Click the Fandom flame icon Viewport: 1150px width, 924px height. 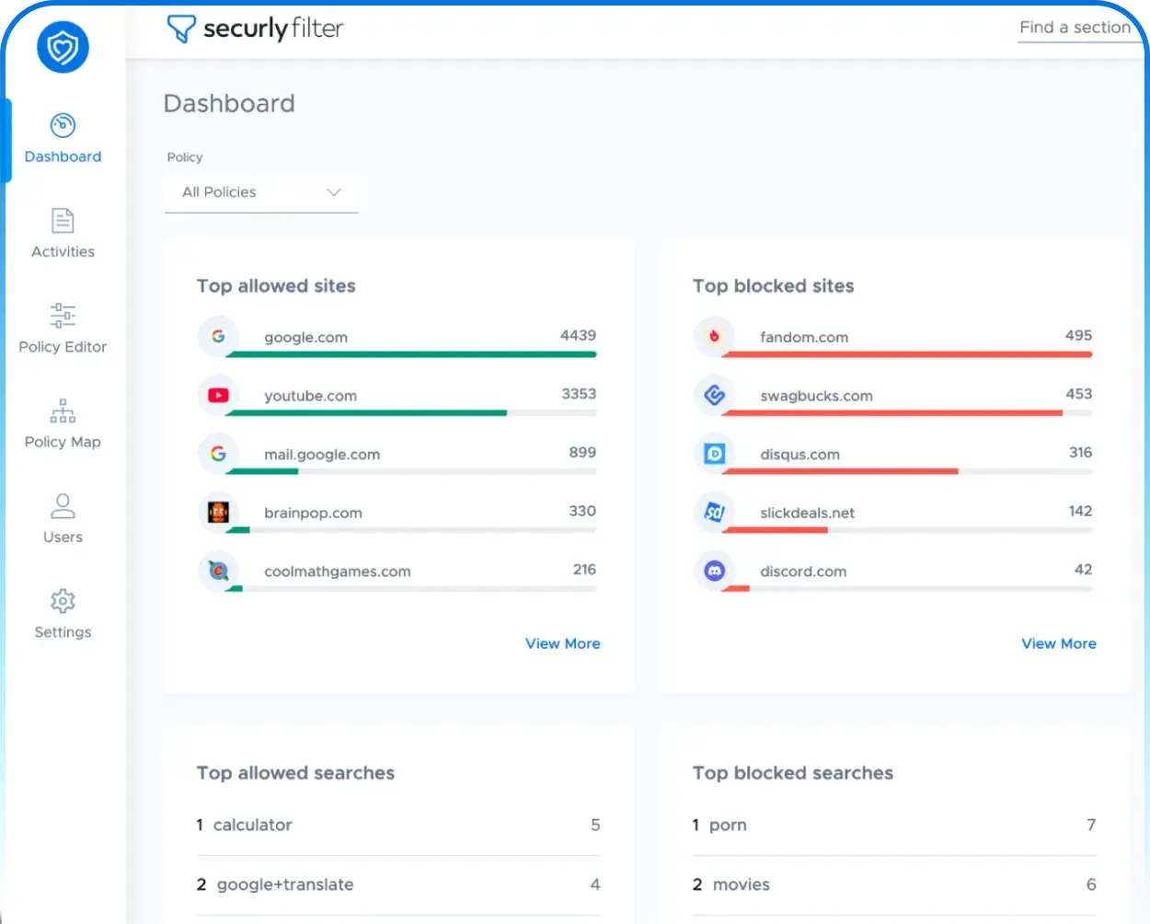[x=714, y=337]
